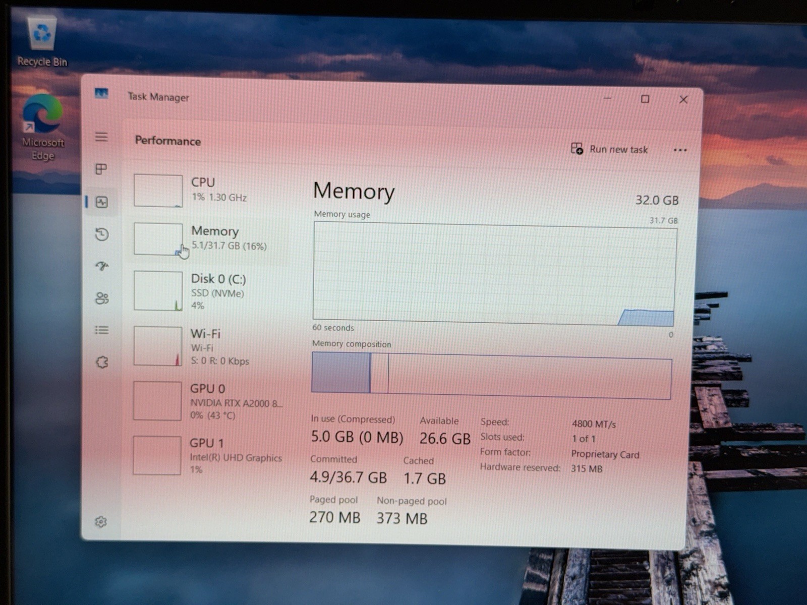Click the in-use segment of memory composition bar
Viewport: 807px width, 605px height.
(341, 373)
